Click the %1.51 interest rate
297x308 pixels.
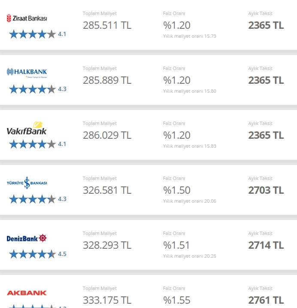tap(176, 245)
